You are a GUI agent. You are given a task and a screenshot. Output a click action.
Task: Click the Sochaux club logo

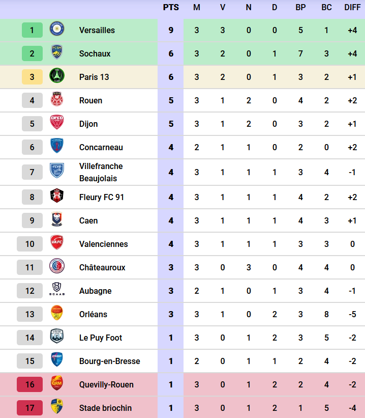[x=56, y=53]
